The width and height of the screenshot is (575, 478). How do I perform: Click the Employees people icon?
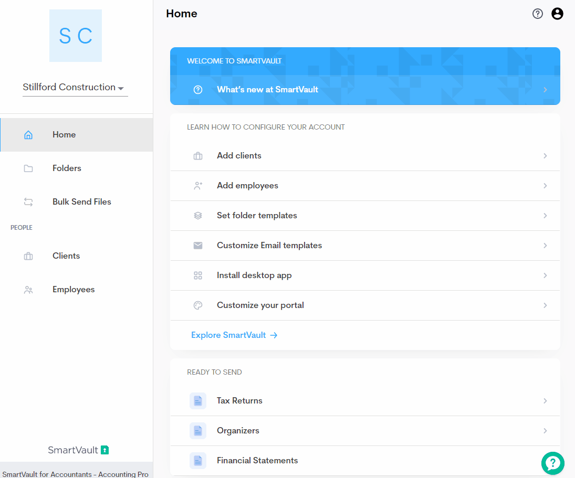point(28,289)
